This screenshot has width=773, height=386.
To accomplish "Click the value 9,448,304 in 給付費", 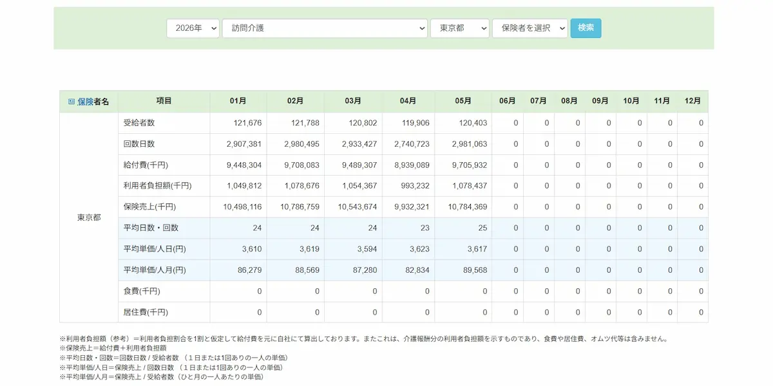I will coord(244,165).
